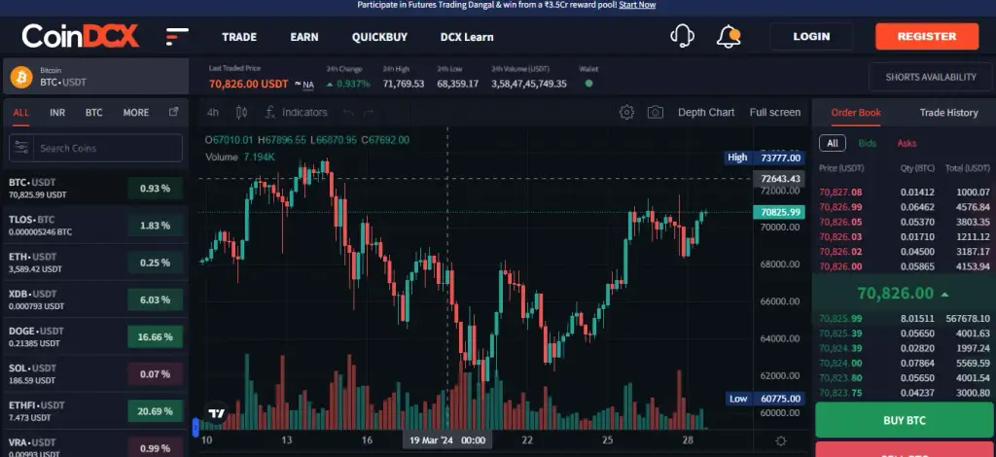The height and width of the screenshot is (457, 996).
Task: Pop out the markets panel
Action: [173, 112]
